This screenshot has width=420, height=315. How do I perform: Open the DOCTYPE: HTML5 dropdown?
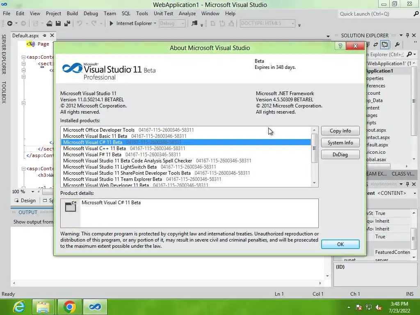click(x=293, y=23)
